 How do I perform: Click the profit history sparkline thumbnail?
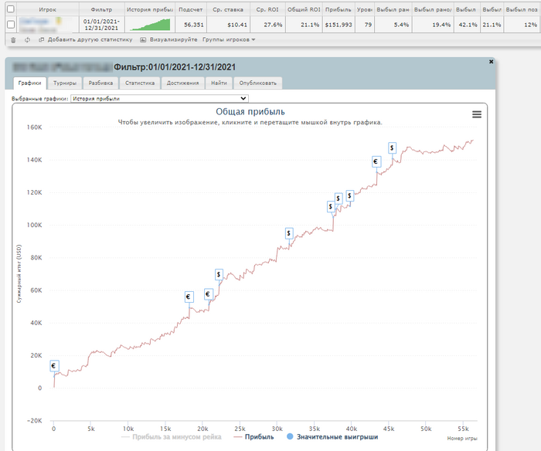coord(149,24)
